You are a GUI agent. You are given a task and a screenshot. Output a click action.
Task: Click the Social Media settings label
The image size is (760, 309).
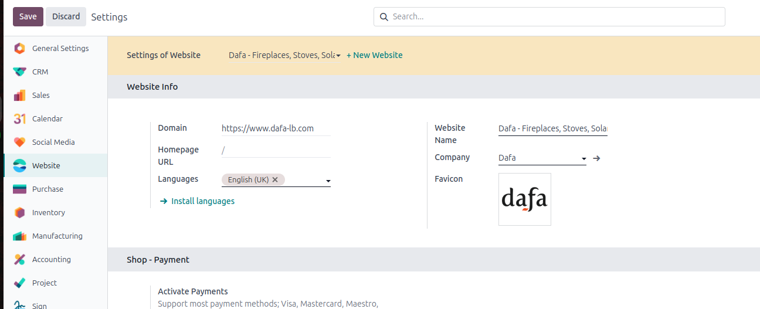click(53, 142)
